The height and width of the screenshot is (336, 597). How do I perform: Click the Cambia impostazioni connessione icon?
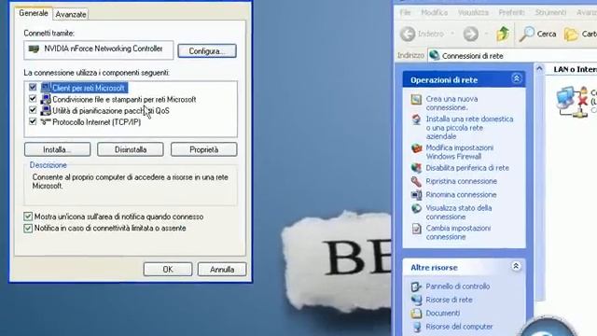[416, 229]
